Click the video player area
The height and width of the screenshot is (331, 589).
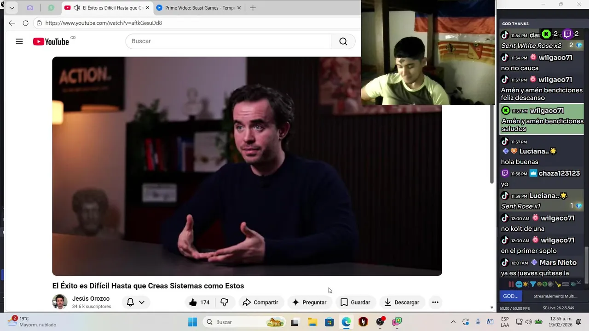click(247, 166)
